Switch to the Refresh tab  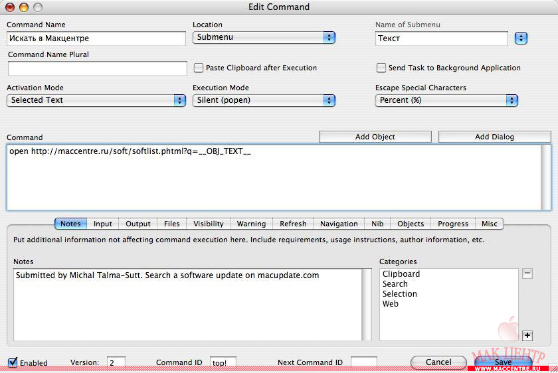[293, 224]
